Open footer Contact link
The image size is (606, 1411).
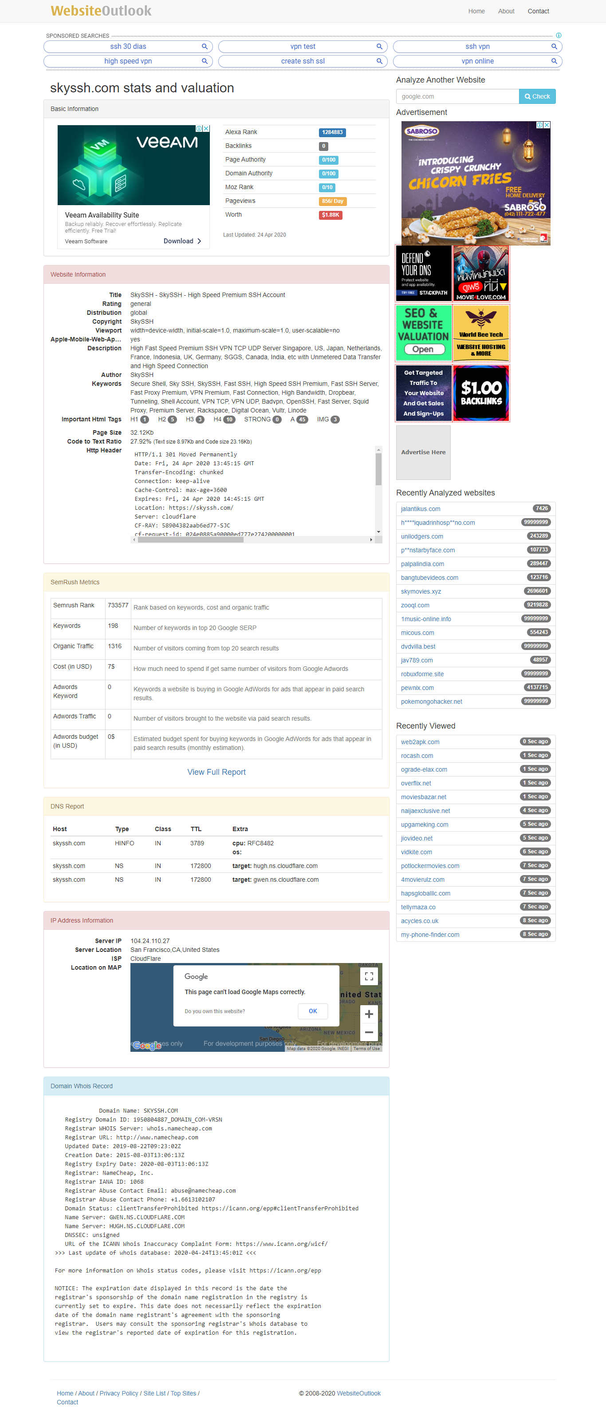click(x=67, y=1402)
